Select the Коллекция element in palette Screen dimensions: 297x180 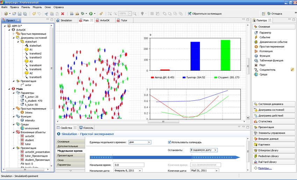266,51
